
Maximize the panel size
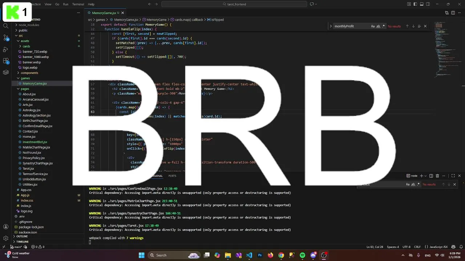(x=453, y=176)
